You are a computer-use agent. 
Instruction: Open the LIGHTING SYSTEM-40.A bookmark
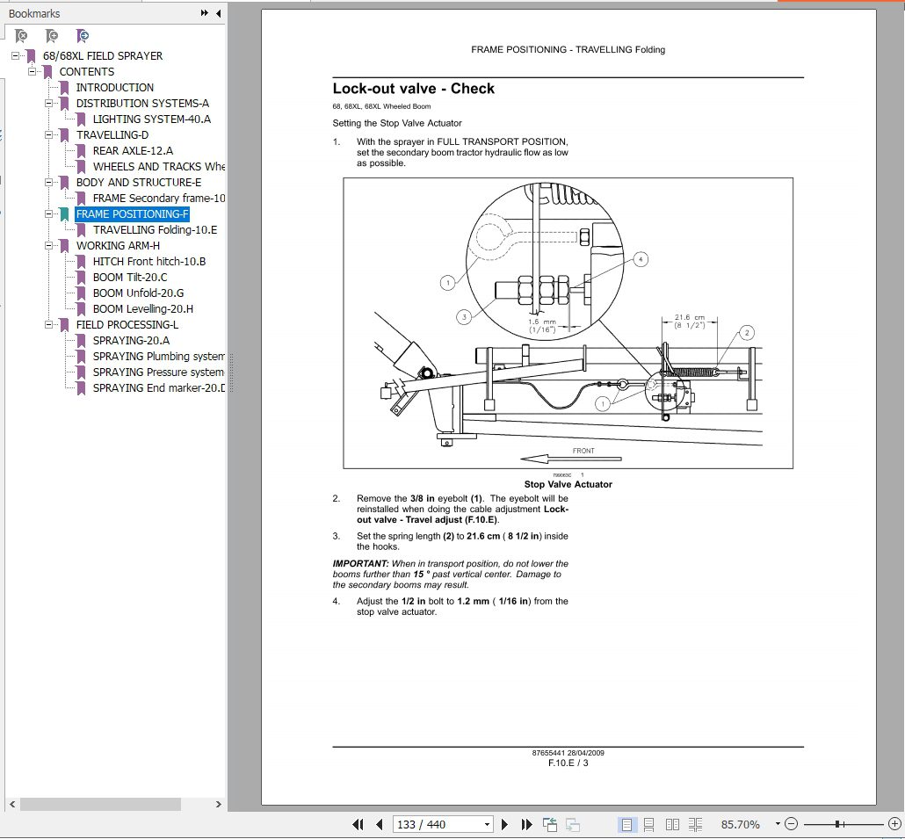tap(152, 119)
